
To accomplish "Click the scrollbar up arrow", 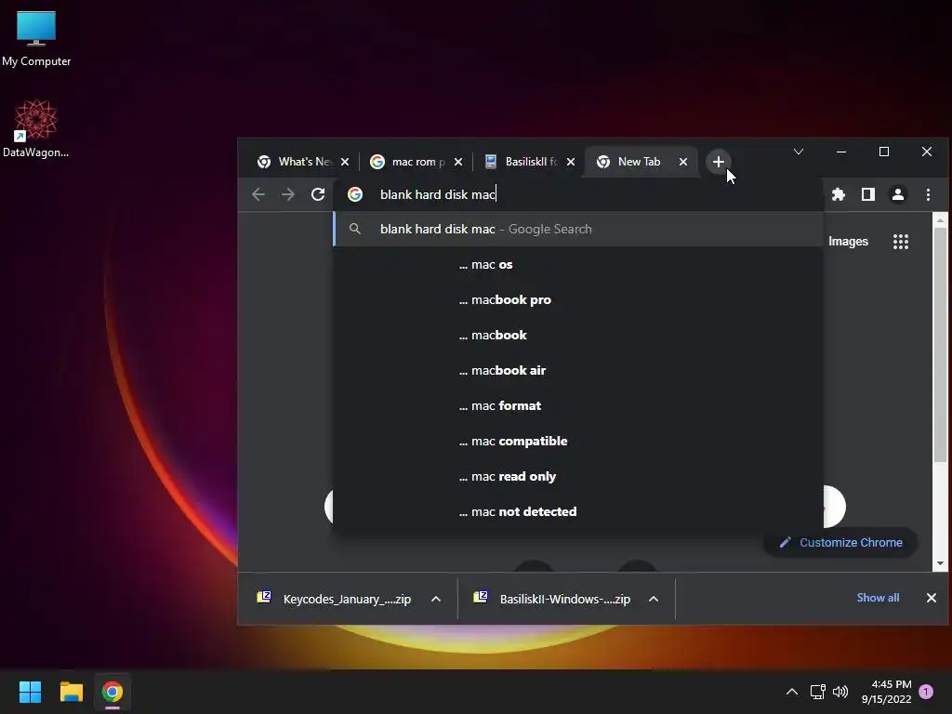I will [x=940, y=220].
